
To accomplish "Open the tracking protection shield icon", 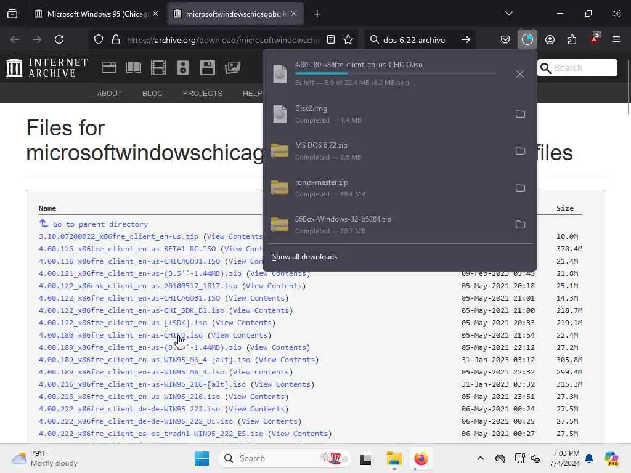I will 99,40.
